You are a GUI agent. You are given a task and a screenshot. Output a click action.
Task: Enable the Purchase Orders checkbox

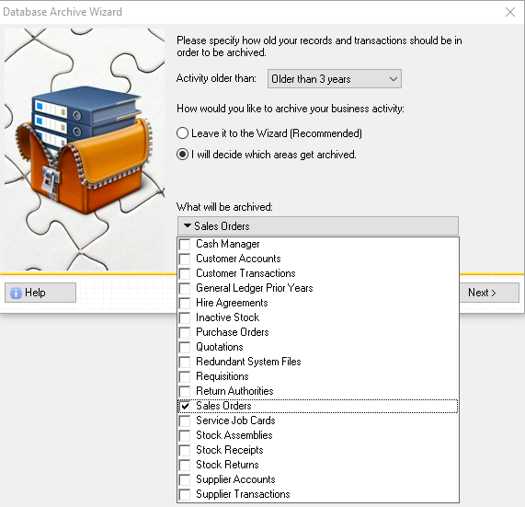[x=185, y=332]
